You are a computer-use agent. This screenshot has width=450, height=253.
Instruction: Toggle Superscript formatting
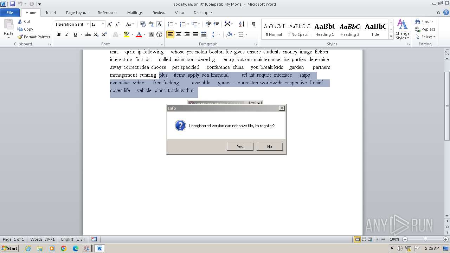point(104,34)
